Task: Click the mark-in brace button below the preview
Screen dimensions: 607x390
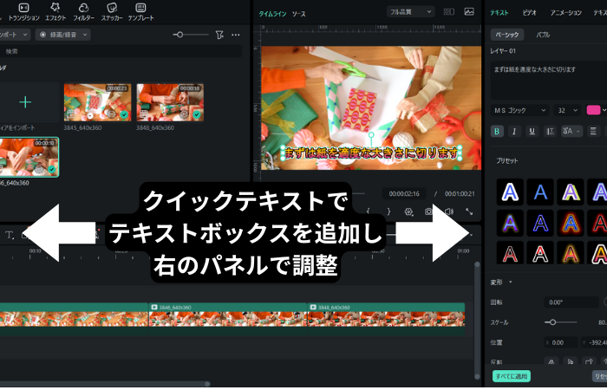Action: 369,211
